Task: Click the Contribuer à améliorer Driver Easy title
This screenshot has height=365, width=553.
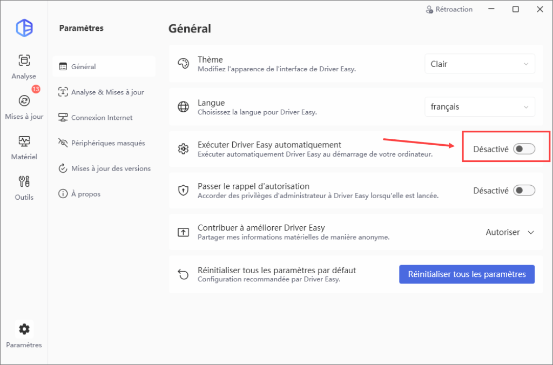Action: point(261,228)
